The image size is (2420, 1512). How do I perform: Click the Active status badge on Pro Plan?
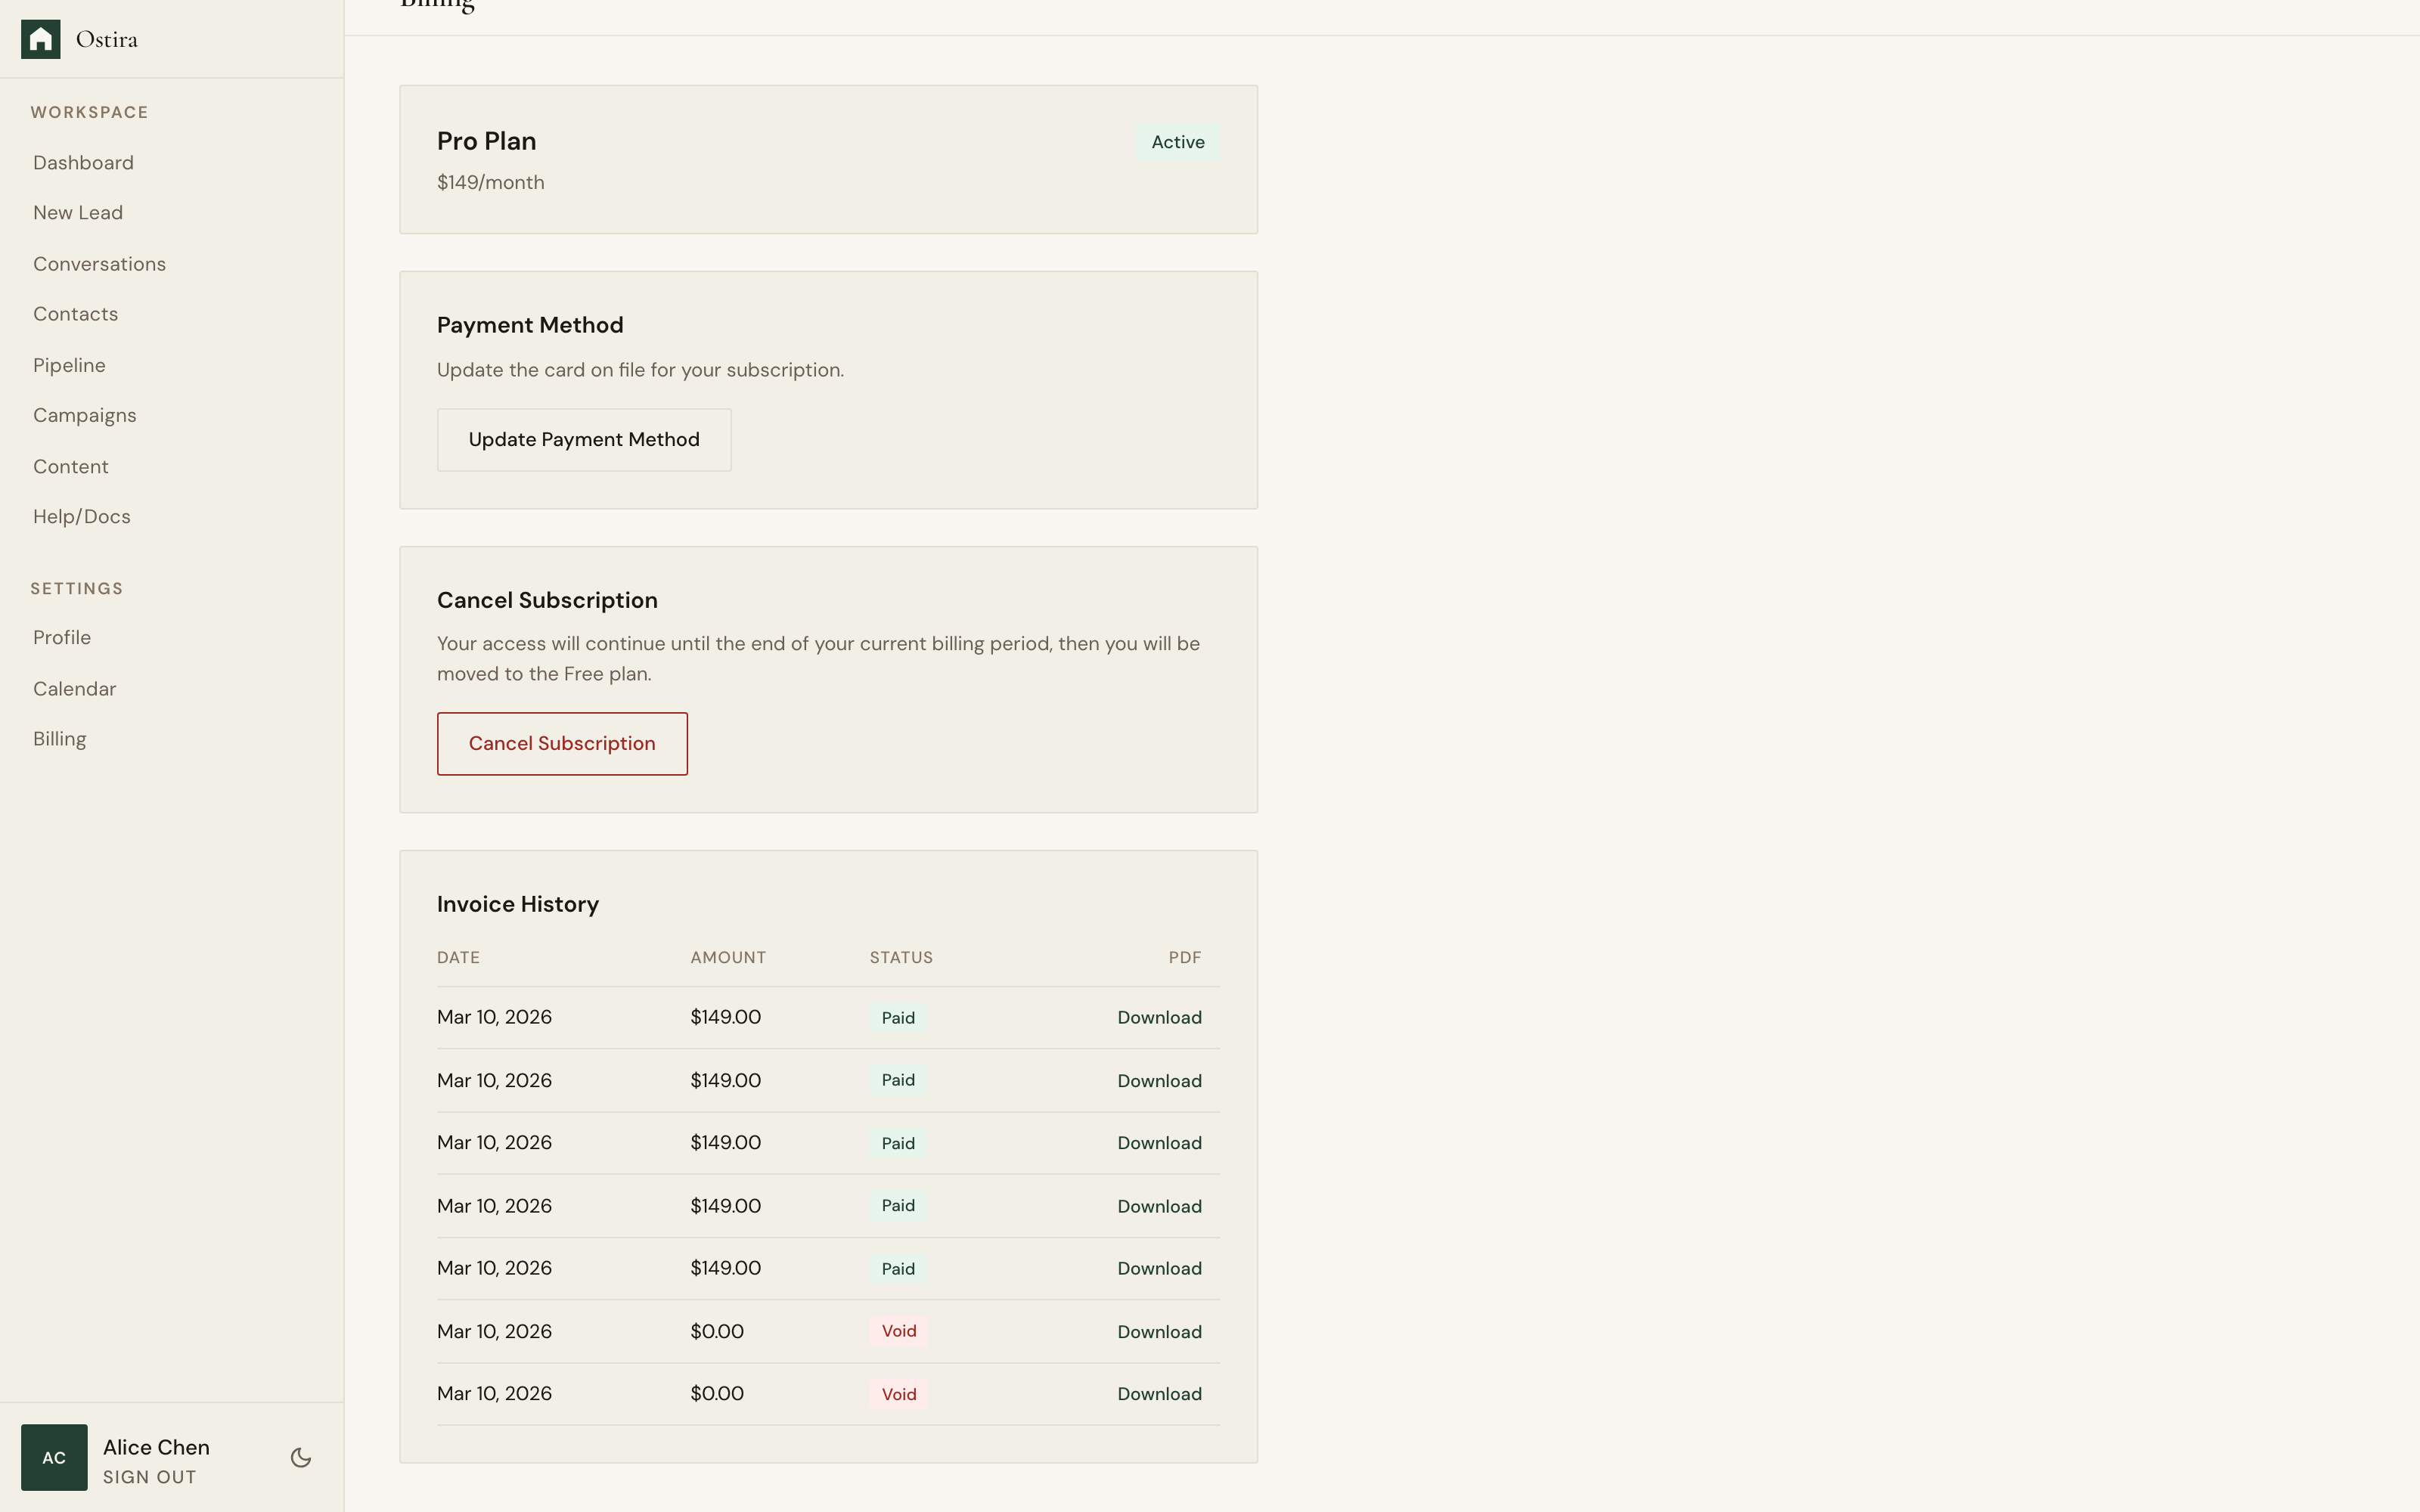coord(1177,142)
